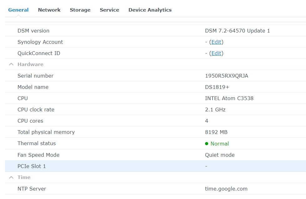Viewport: 306px width, 199px height.
Task: Select the DSM version label
Action: point(33,31)
